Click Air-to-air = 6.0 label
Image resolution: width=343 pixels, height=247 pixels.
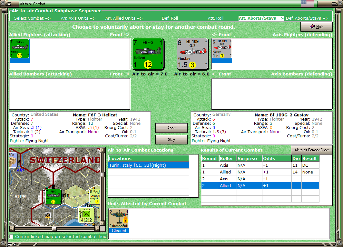pos(192,74)
